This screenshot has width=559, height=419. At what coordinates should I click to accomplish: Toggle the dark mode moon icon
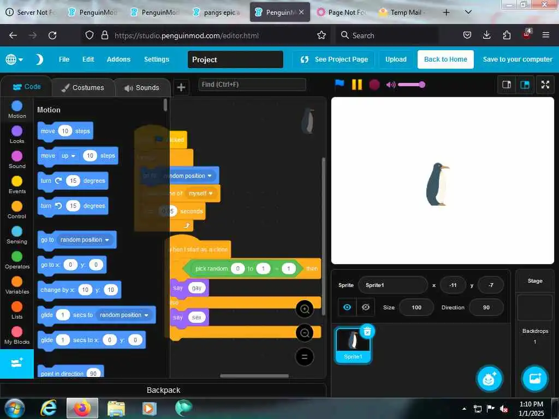pyautogui.click(x=39, y=59)
